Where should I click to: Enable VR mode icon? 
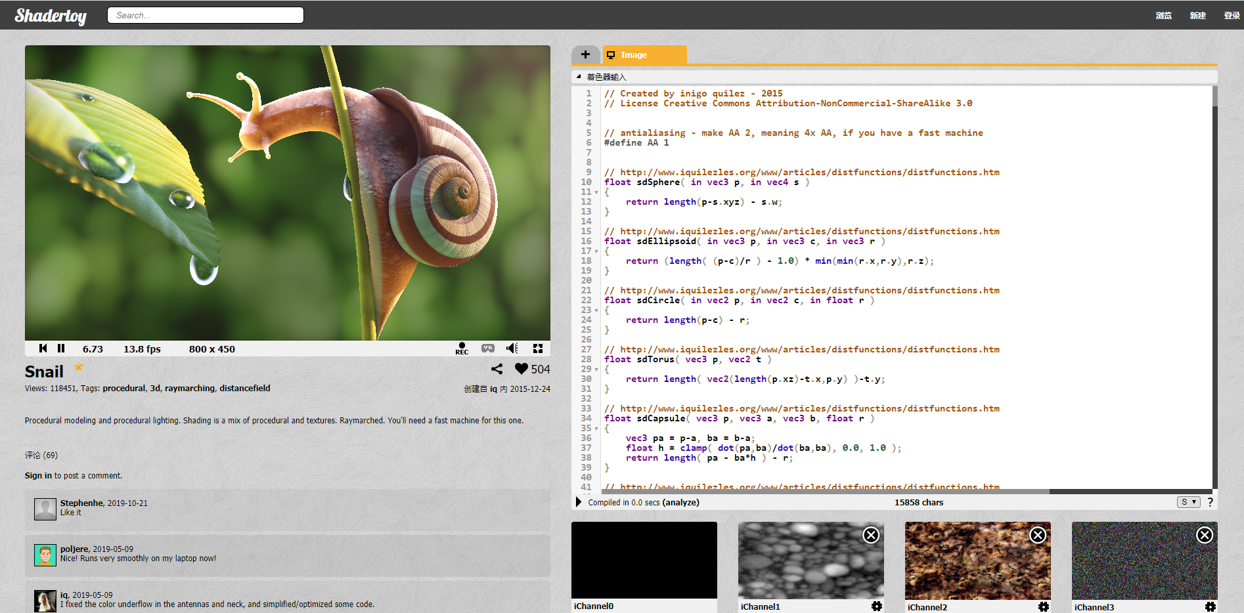487,349
